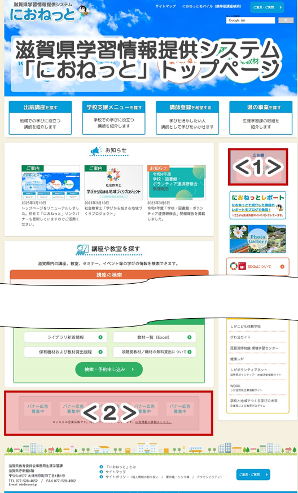The image size is (298, 493).
Task: Click news text 2023年3月6日 date
Action: (x=159, y=203)
